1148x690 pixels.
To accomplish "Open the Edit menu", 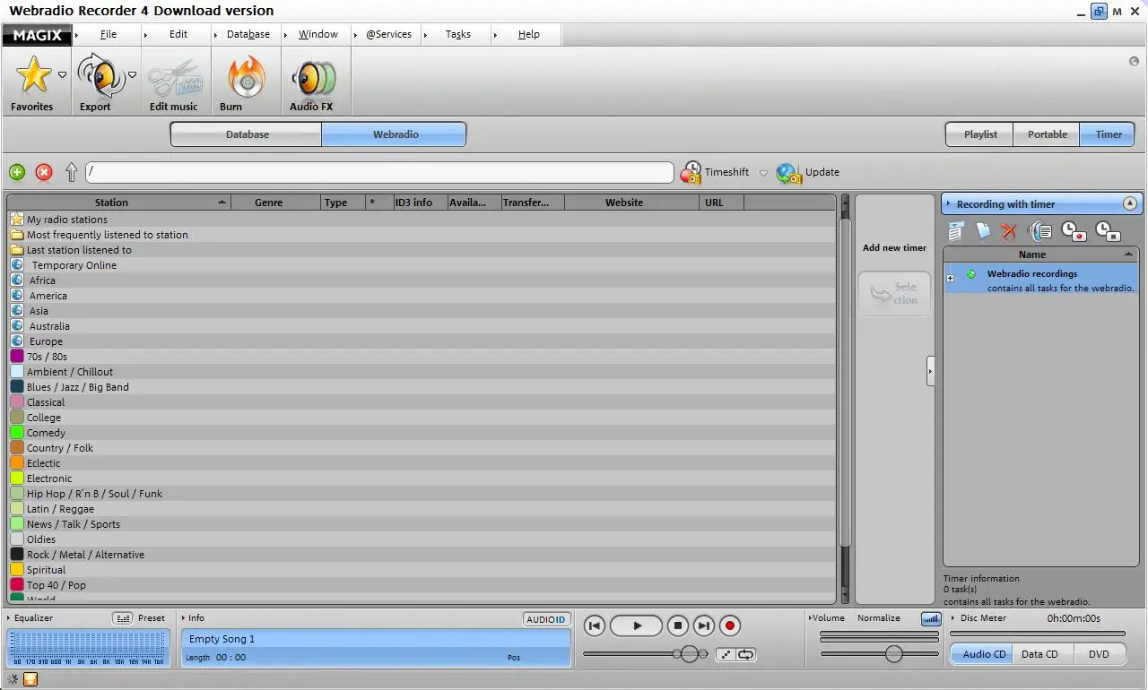I will click(x=178, y=34).
